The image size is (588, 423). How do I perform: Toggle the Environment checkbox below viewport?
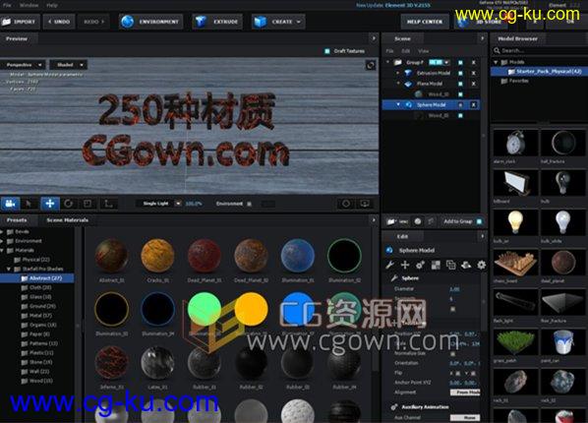(249, 204)
